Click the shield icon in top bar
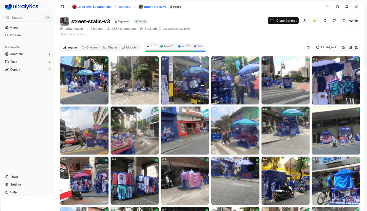The height and width of the screenshot is (211, 367). [337, 7]
